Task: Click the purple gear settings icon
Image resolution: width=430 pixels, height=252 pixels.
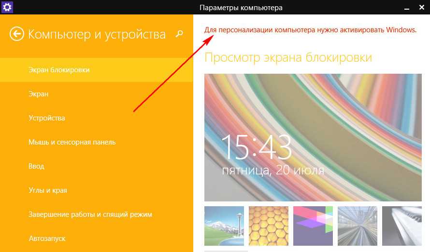Action: click(7, 7)
